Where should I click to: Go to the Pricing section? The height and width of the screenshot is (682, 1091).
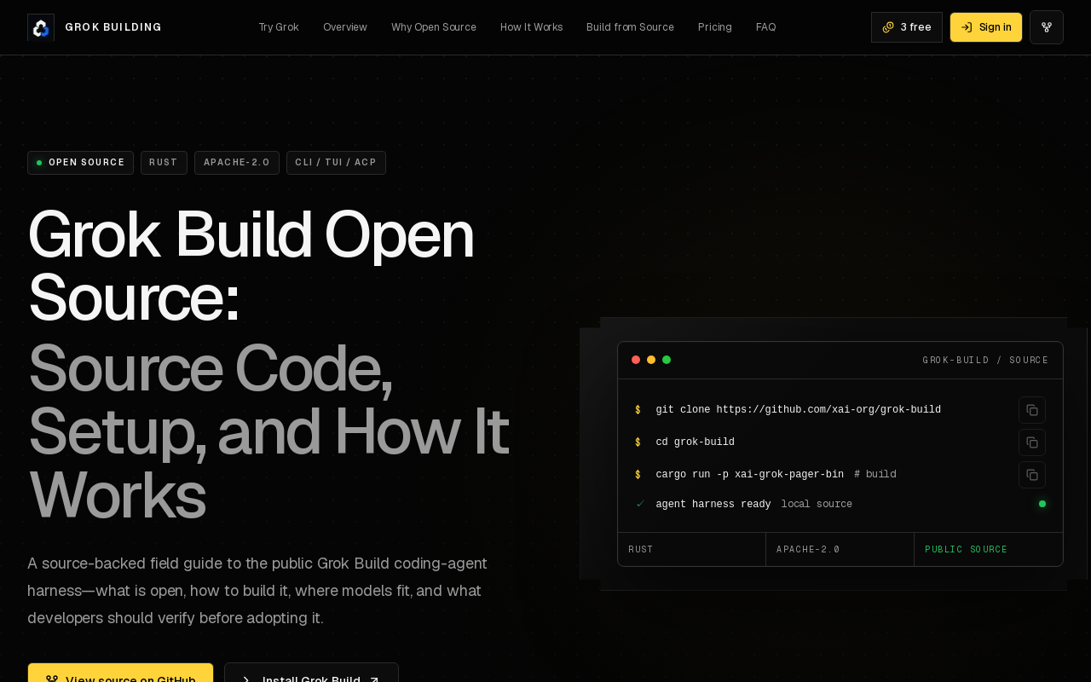pos(715,27)
